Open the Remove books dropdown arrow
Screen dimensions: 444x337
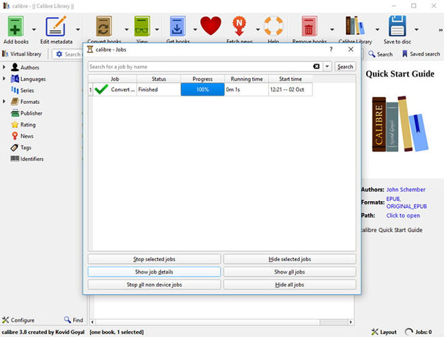(x=332, y=29)
